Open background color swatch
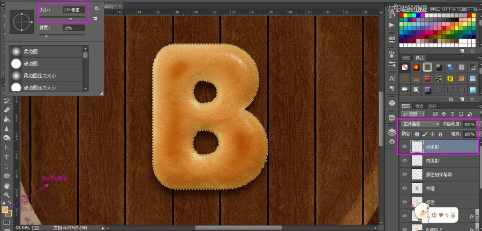 [x=10, y=213]
